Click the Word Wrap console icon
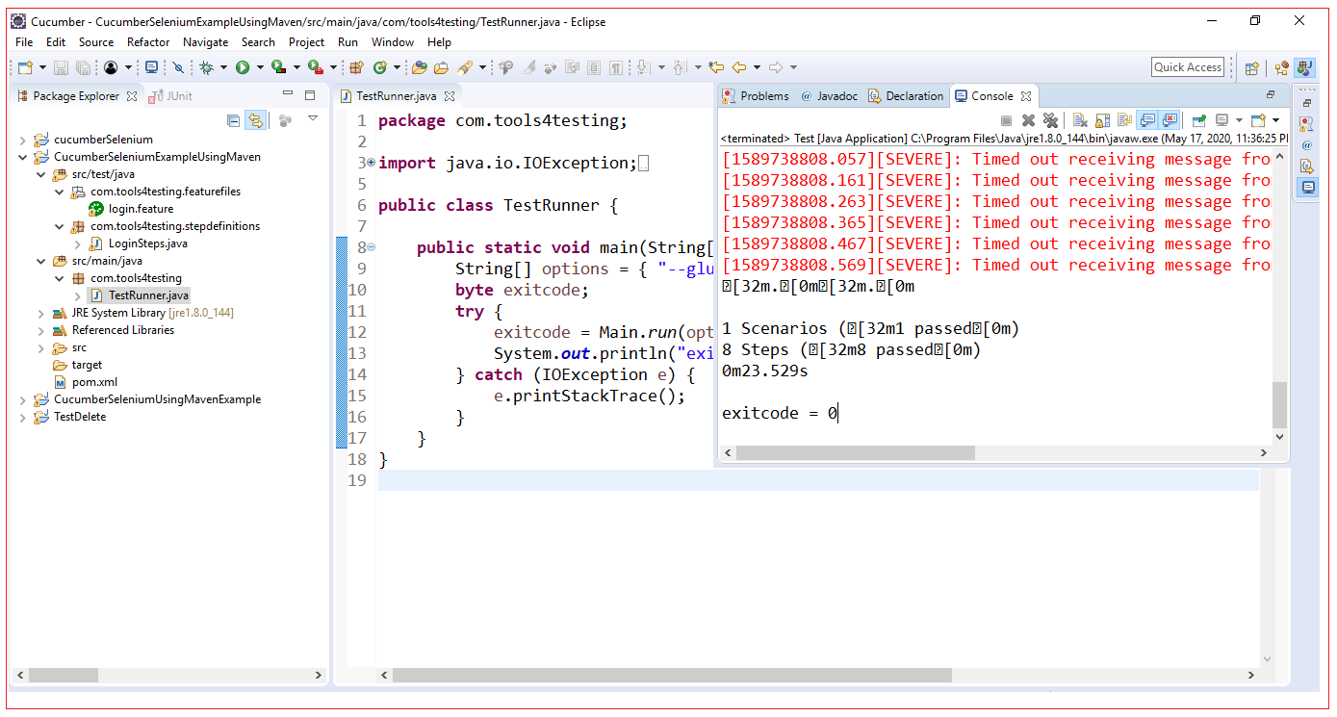Image resolution: width=1337 pixels, height=717 pixels. click(x=1124, y=120)
